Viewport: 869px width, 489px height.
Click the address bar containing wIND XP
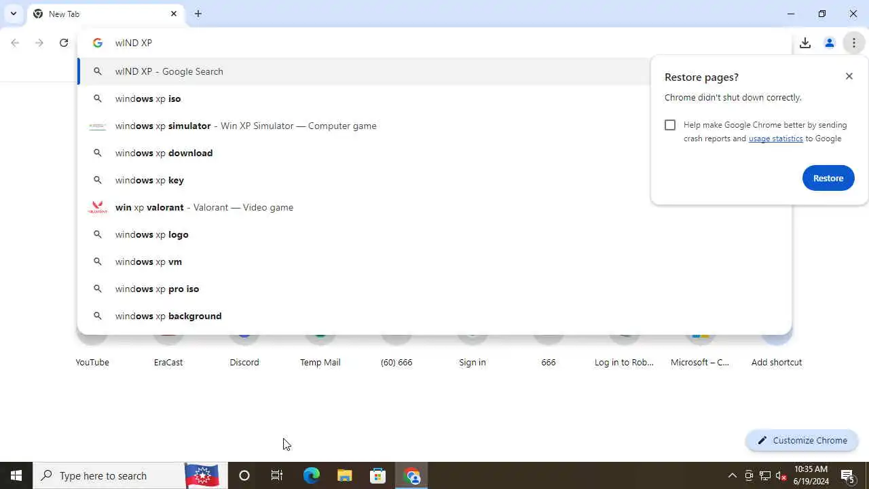click(434, 43)
